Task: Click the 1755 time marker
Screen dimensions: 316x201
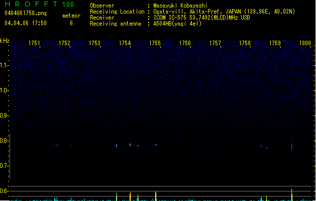Action: [x=155, y=43]
